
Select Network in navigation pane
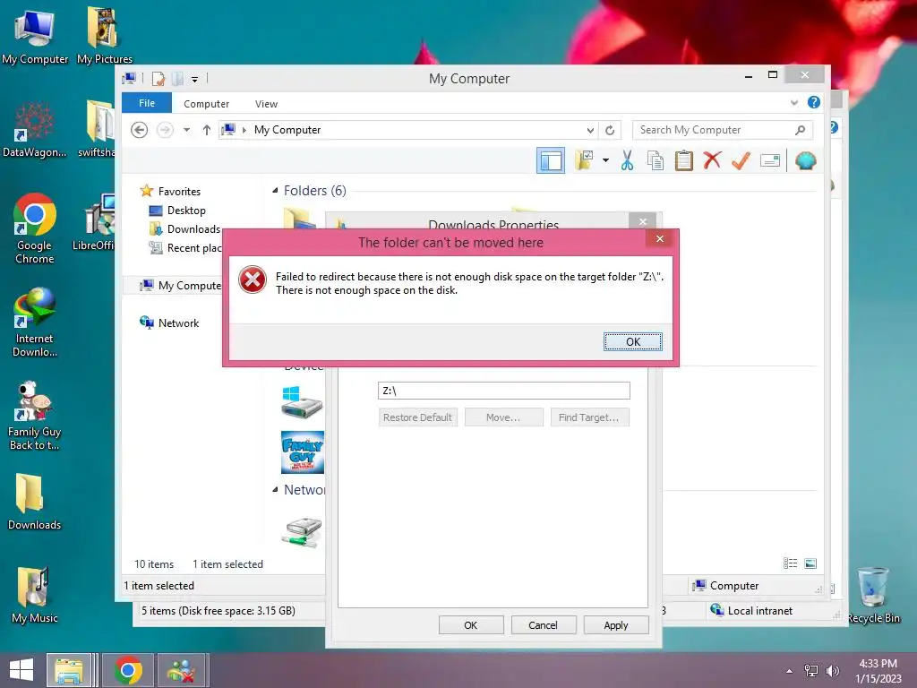(x=169, y=322)
